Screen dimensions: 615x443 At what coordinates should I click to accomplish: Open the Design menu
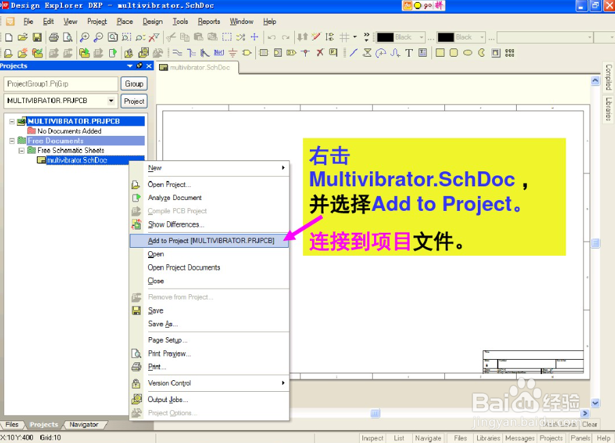click(153, 22)
